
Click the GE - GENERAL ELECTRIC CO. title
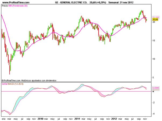tap(71, 2)
